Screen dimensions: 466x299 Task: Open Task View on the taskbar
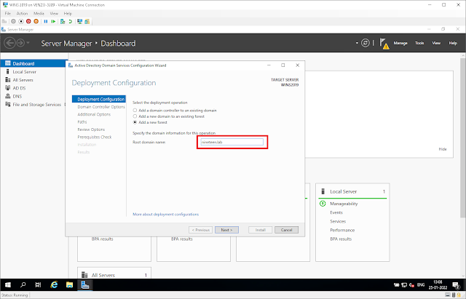pyautogui.click(x=38, y=284)
